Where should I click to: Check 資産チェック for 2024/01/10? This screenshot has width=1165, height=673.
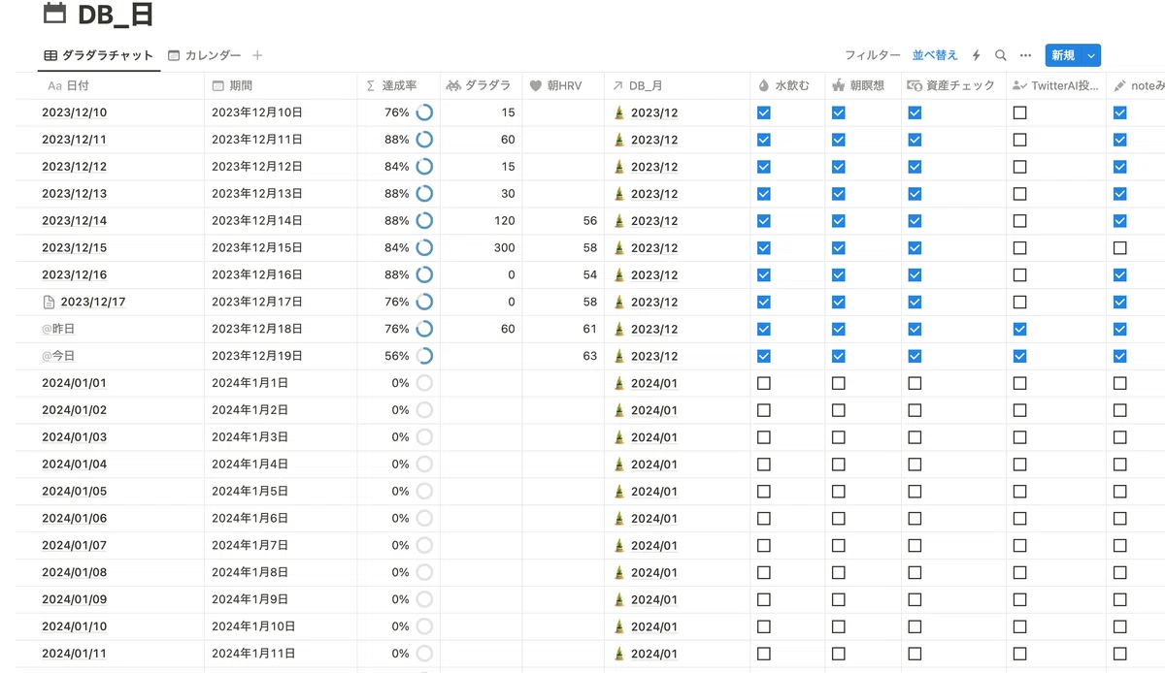[x=915, y=626]
